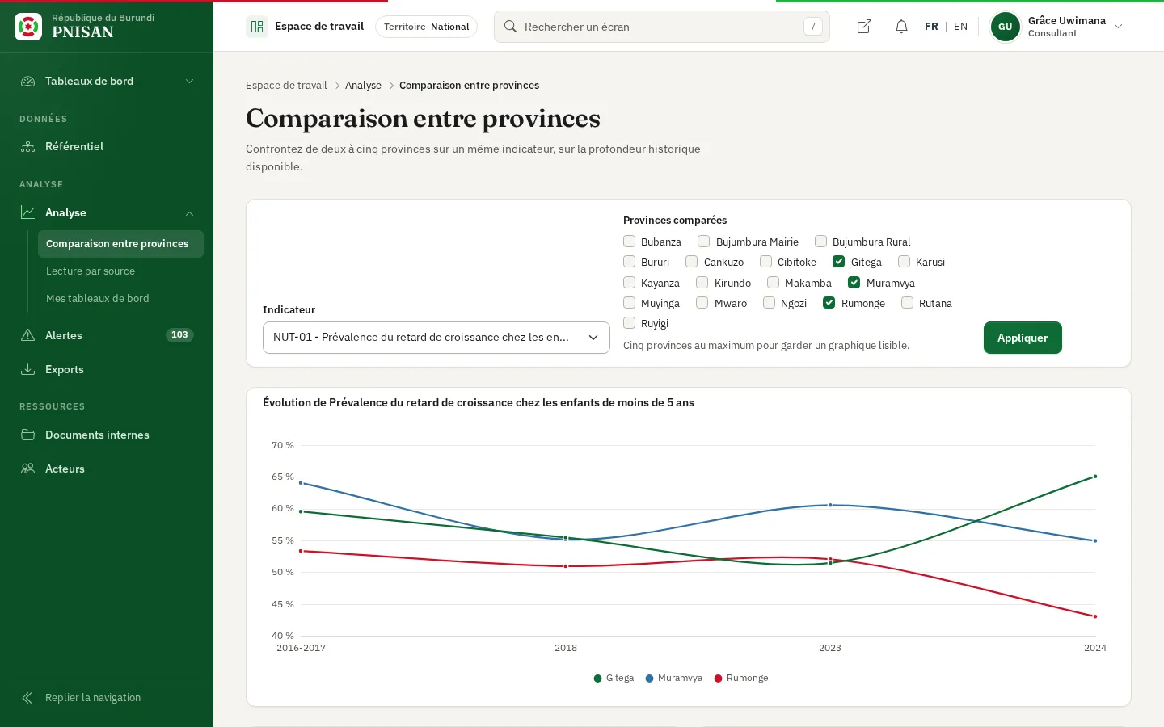
Task: Check the Ngozi province checkbox
Action: (x=769, y=303)
